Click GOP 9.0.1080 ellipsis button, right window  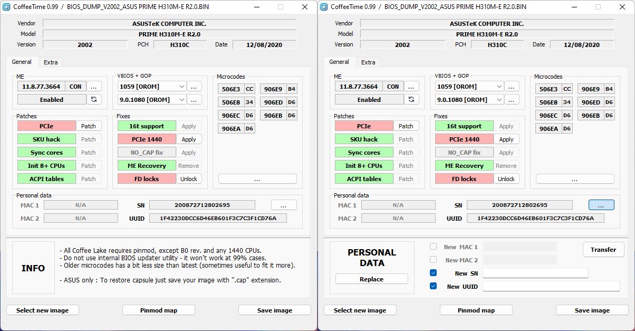(512, 99)
